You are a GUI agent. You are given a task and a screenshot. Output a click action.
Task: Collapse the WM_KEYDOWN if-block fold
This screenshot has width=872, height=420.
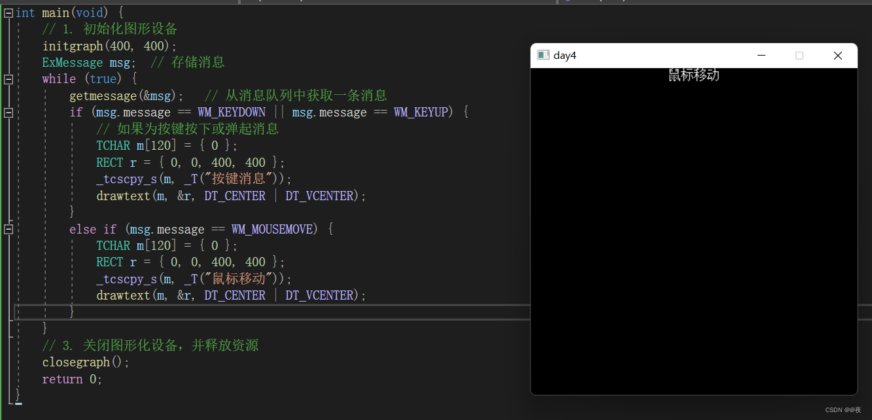tap(9, 113)
